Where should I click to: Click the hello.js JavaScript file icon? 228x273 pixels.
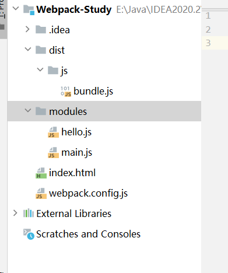pyautogui.click(x=53, y=132)
